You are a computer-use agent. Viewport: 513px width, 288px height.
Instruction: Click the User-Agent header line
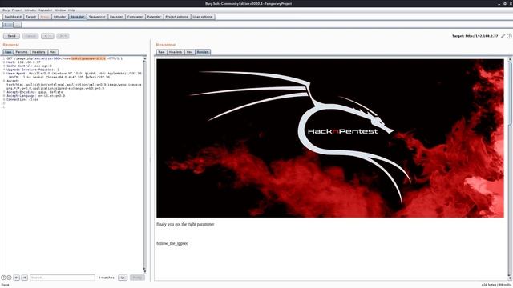pos(74,75)
